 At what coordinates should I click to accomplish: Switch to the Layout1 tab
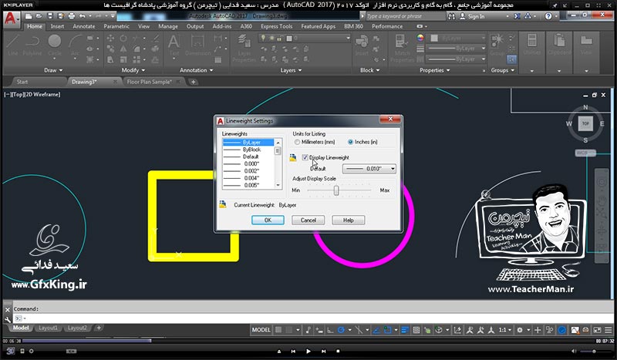48,328
